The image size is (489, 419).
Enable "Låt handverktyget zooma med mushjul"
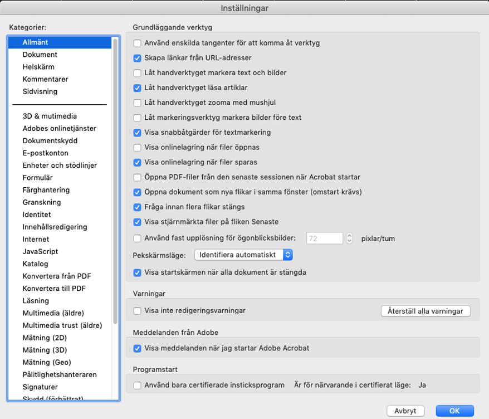[136, 103]
